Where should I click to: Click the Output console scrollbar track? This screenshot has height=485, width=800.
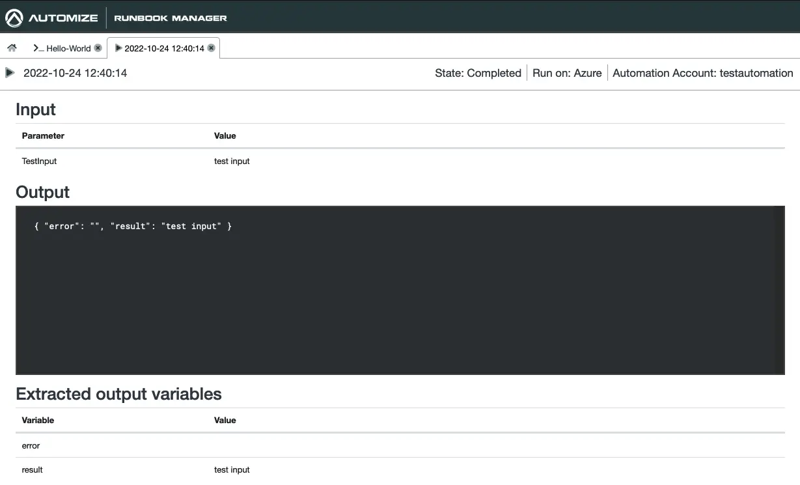click(779, 290)
